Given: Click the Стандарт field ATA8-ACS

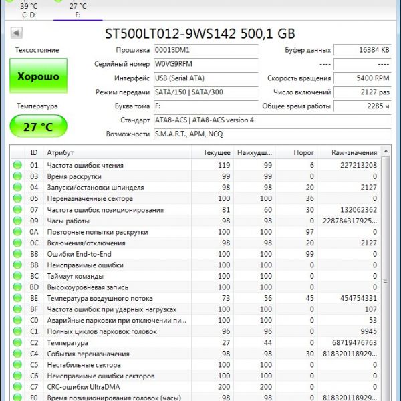Looking at the screenshot, I should 273,120.
